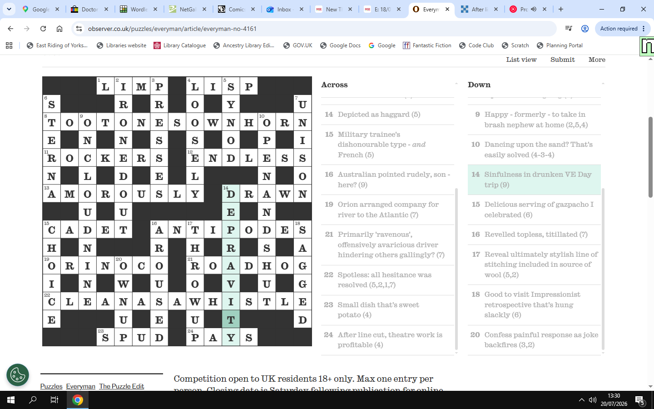Click the Action required button
This screenshot has height=409, width=654.
click(x=622, y=29)
